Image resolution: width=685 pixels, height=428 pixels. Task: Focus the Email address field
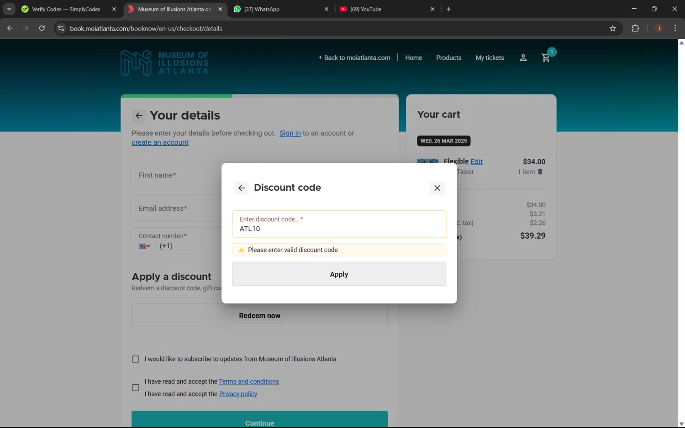point(177,209)
